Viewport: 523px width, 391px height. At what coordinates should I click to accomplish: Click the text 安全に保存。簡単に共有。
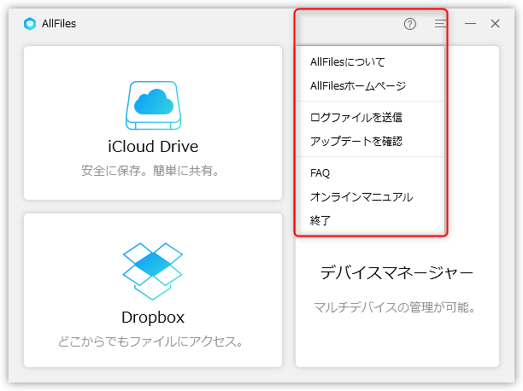[x=150, y=171]
